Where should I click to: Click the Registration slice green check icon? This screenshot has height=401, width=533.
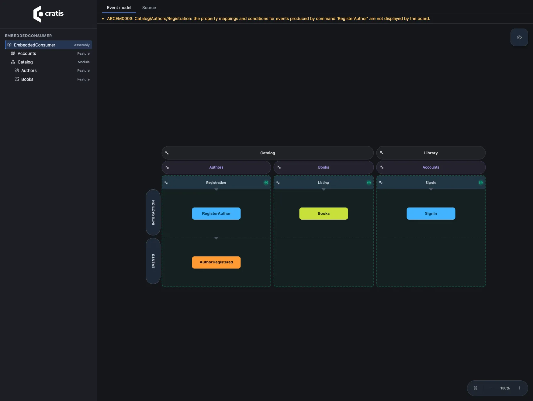(x=266, y=183)
